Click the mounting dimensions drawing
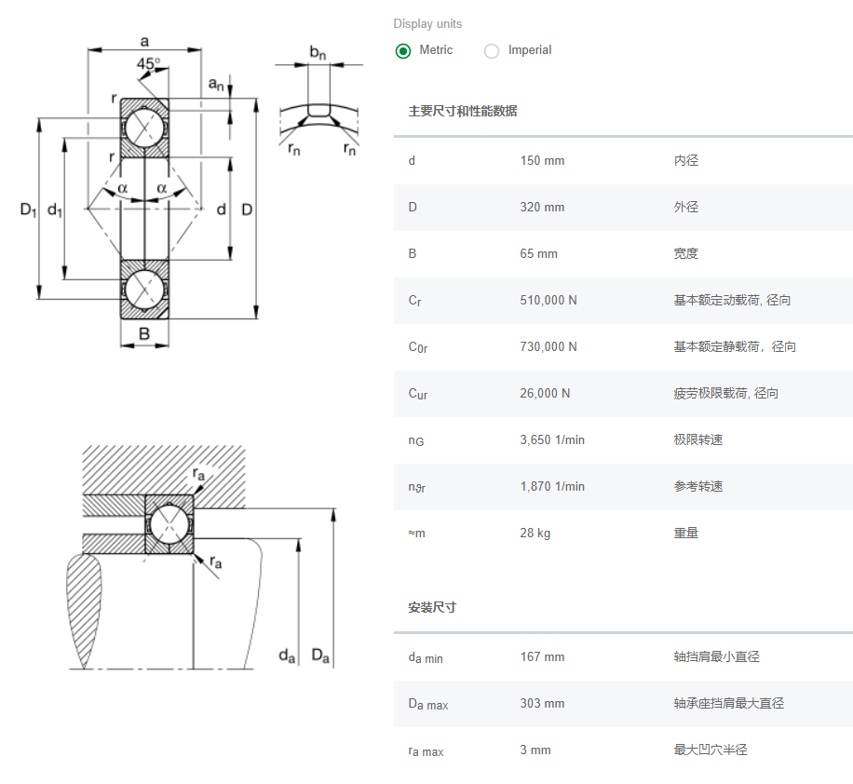Screen dimensions: 853x784 pos(186,559)
